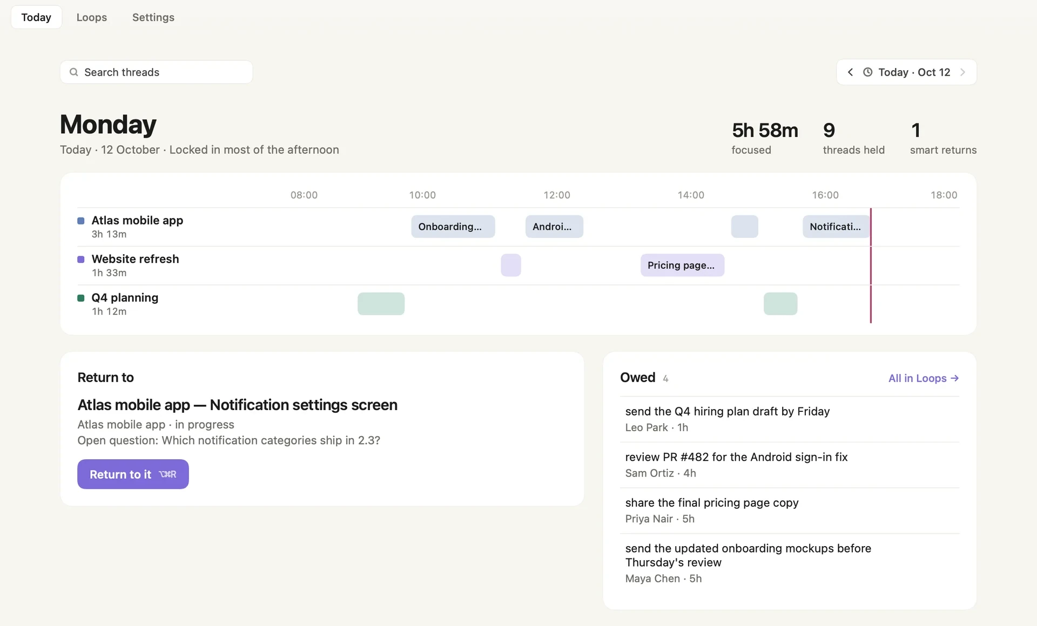Viewport: 1037px width, 626px height.
Task: Open the onboarding mockups owed item
Action: pos(790,563)
